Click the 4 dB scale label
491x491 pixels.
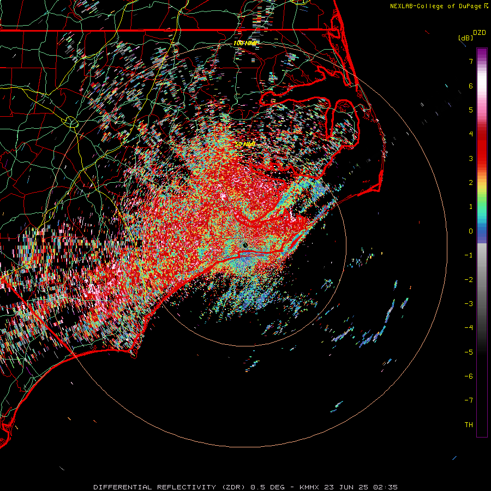pos(471,134)
